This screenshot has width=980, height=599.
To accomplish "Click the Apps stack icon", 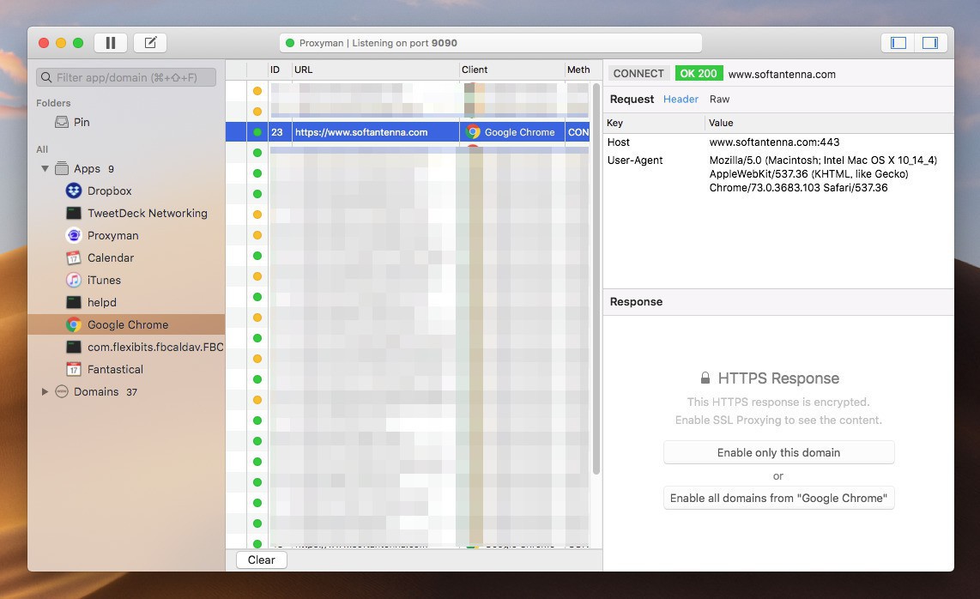I will point(61,168).
